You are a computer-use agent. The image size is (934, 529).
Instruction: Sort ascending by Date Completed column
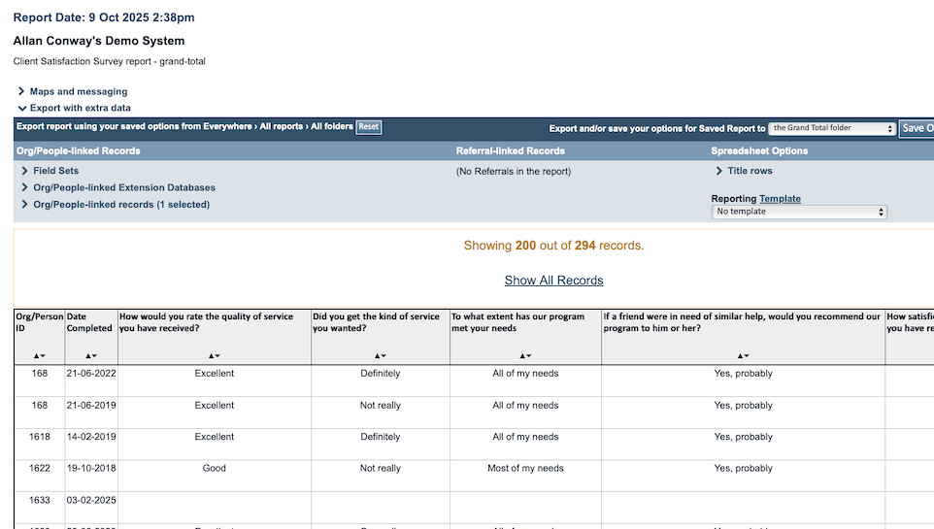point(87,356)
